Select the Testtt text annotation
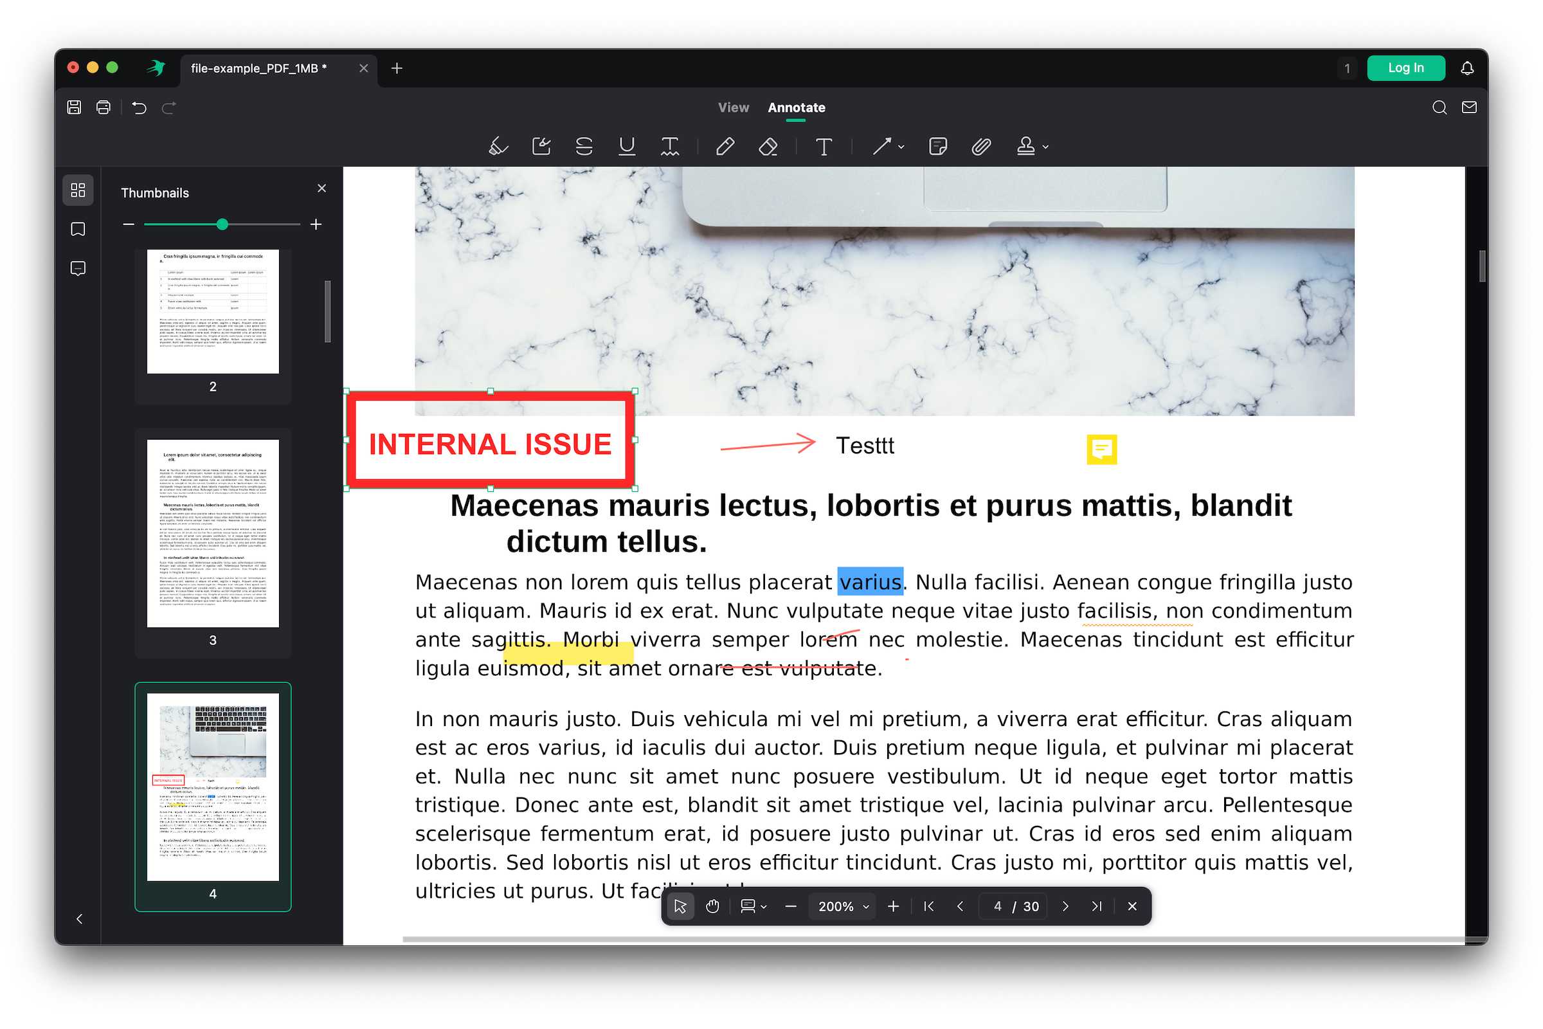 click(x=865, y=446)
